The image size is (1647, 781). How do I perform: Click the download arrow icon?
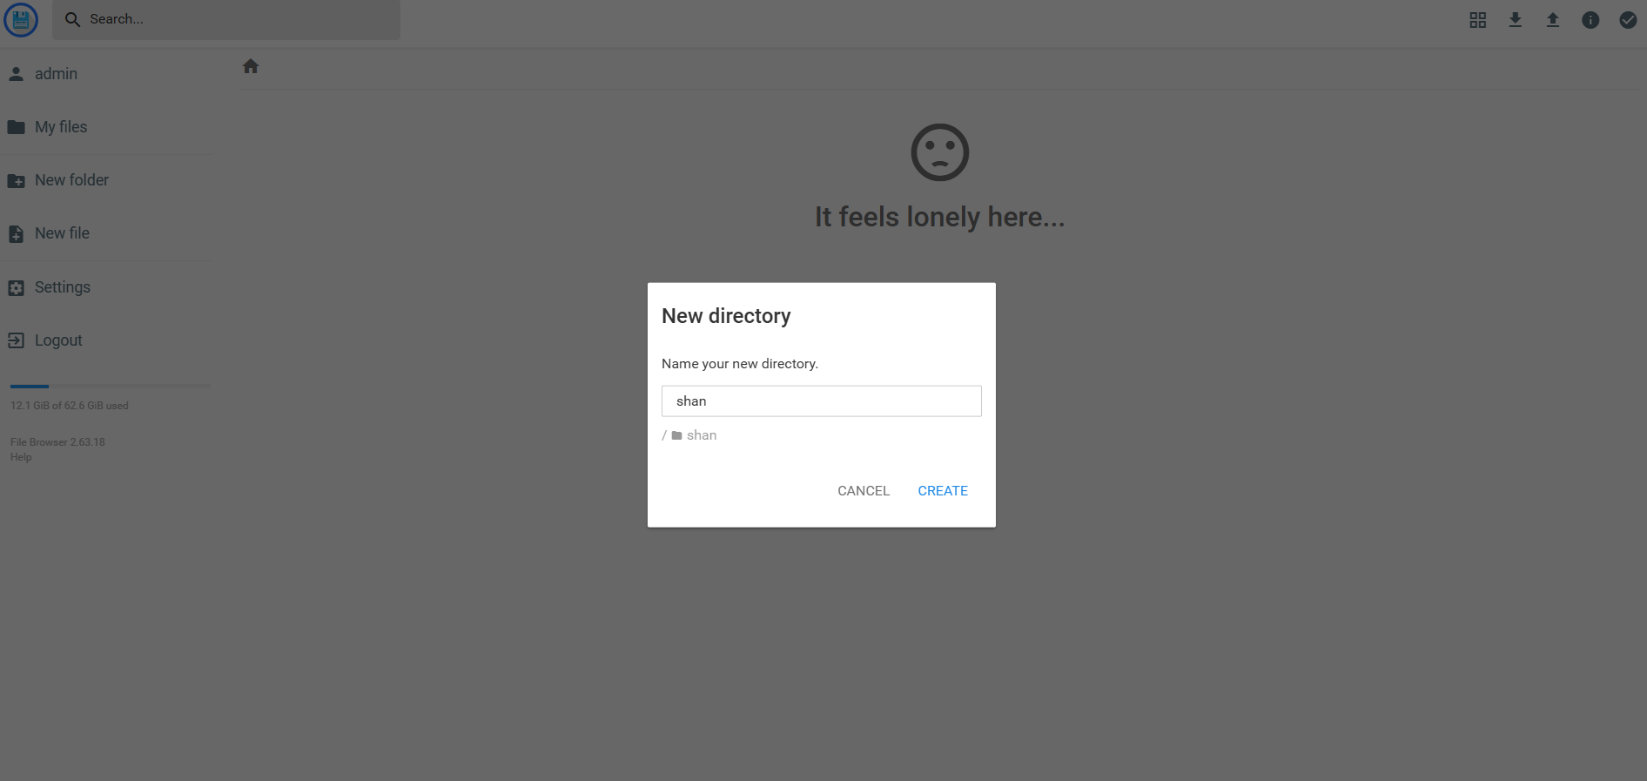1516,20
